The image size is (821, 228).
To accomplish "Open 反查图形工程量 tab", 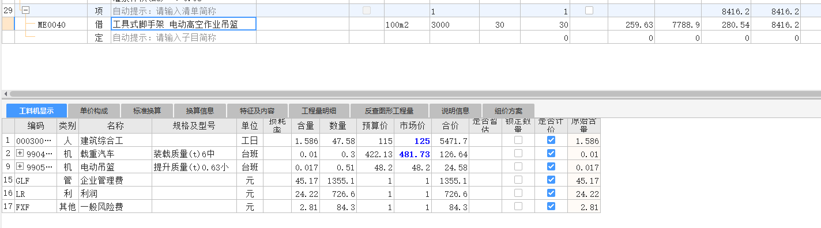I will tap(389, 111).
